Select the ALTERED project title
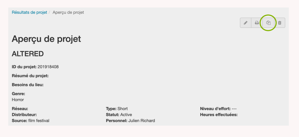299x137 pixels. [28, 54]
